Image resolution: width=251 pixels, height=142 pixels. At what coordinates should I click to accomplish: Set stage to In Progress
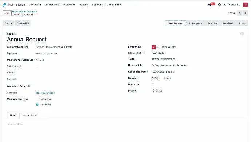pos(195,23)
